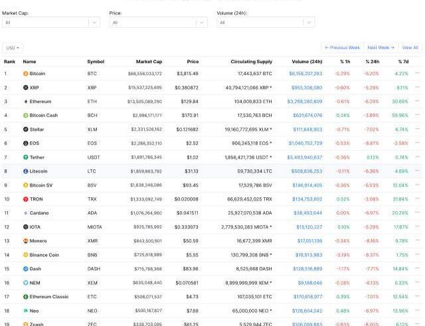Click the Neo coin logo icon
The image size is (425, 326).
coord(25,311)
